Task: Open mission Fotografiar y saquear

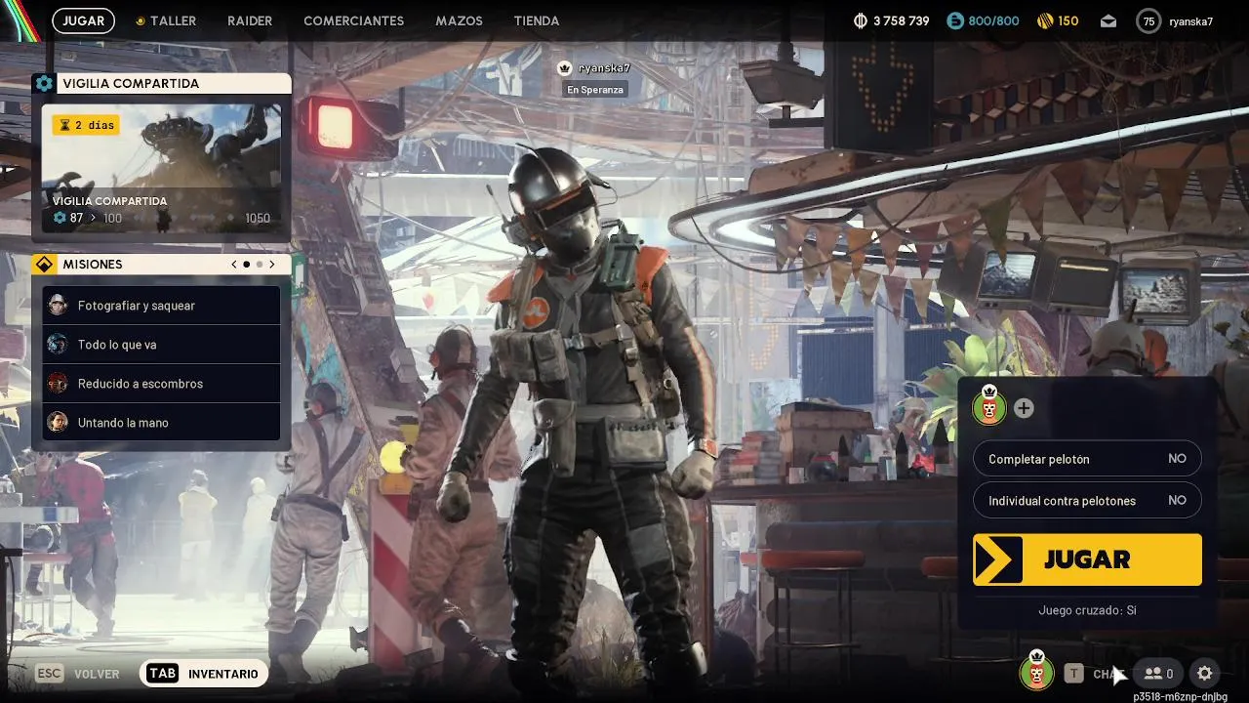Action: 161,305
